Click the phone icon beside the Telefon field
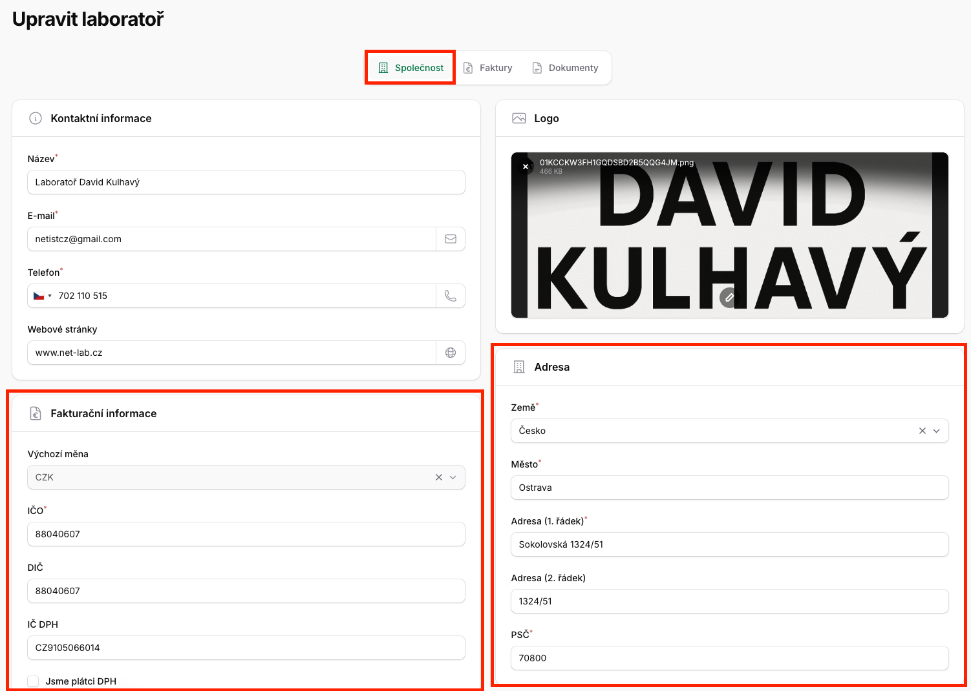The image size is (971, 691). (x=451, y=296)
